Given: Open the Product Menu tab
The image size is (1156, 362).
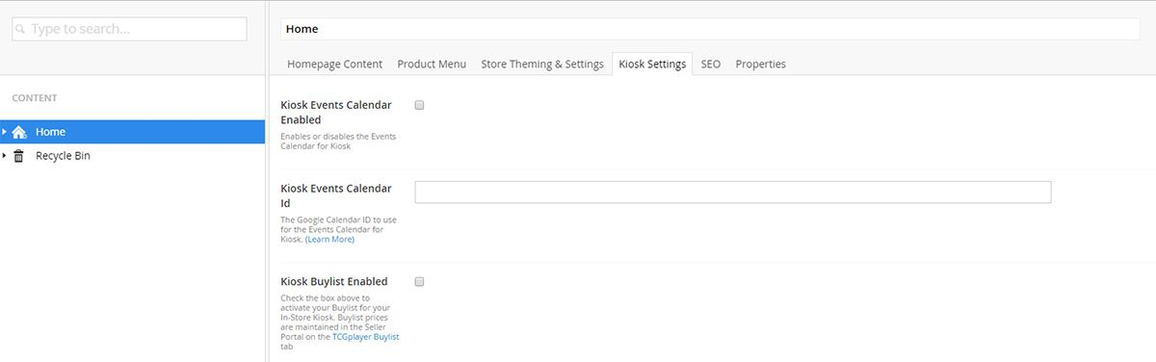Looking at the screenshot, I should [x=432, y=64].
